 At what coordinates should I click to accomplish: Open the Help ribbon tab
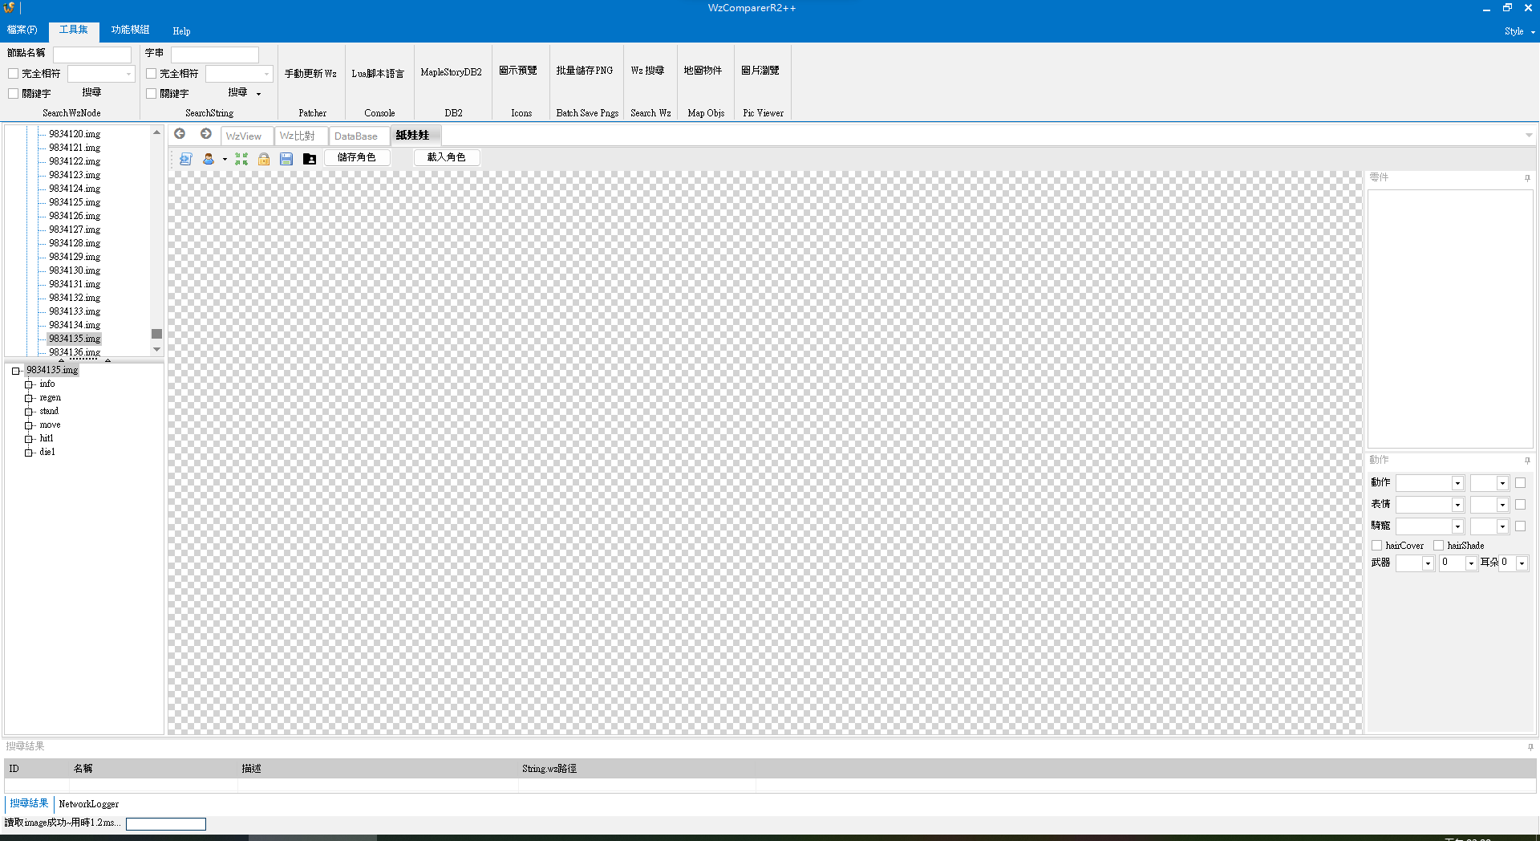(182, 31)
